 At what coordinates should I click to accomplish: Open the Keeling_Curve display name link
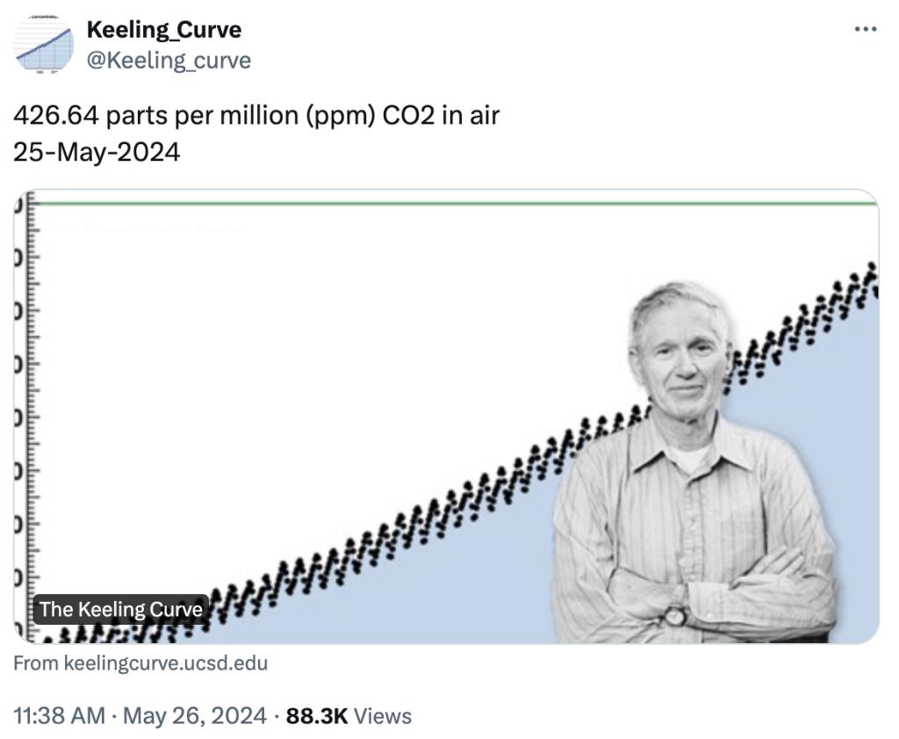tap(163, 29)
